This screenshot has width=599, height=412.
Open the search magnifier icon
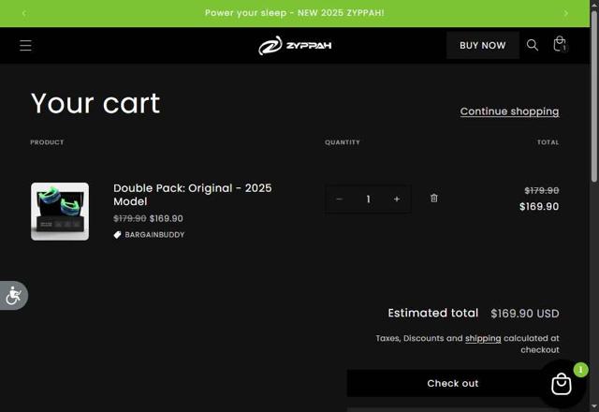click(533, 45)
